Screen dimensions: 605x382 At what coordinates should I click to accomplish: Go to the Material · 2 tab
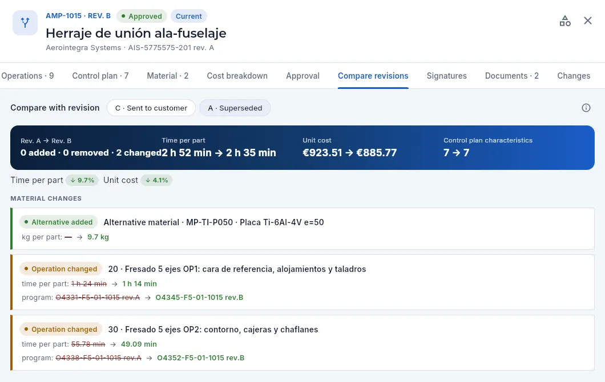click(168, 76)
